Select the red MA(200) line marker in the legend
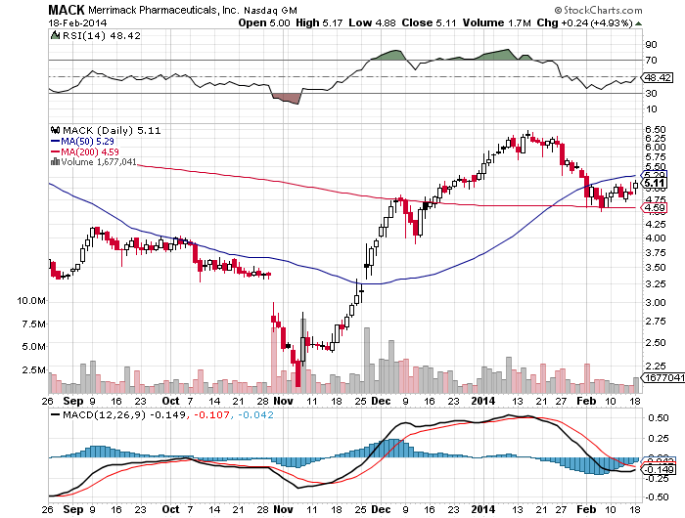This screenshot has width=685, height=518. pyautogui.click(x=55, y=151)
